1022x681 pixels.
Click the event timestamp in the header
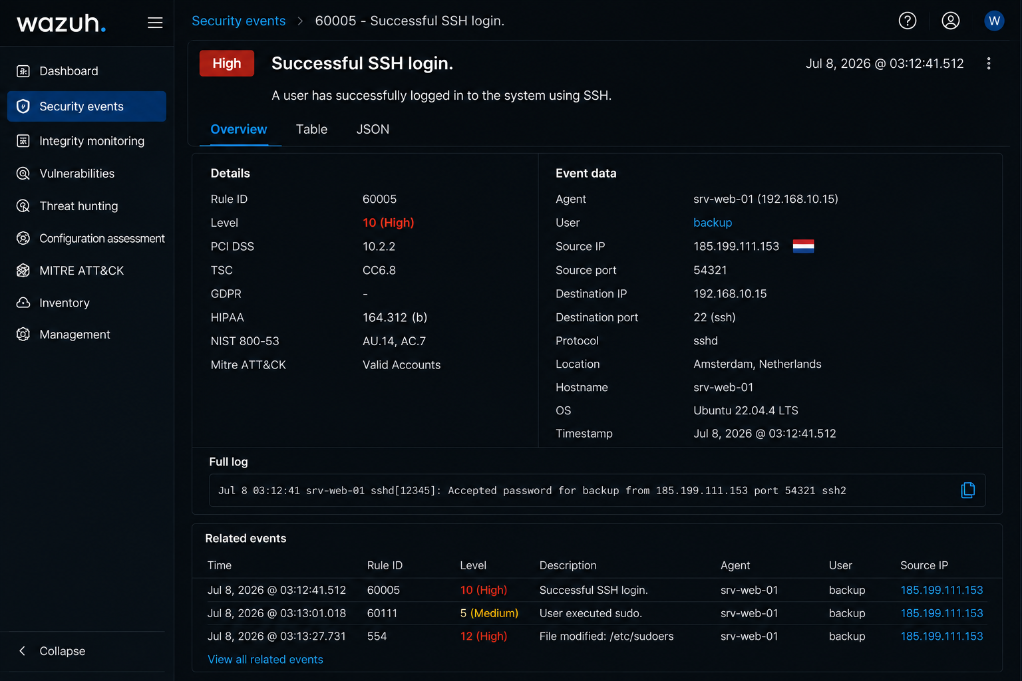[885, 63]
